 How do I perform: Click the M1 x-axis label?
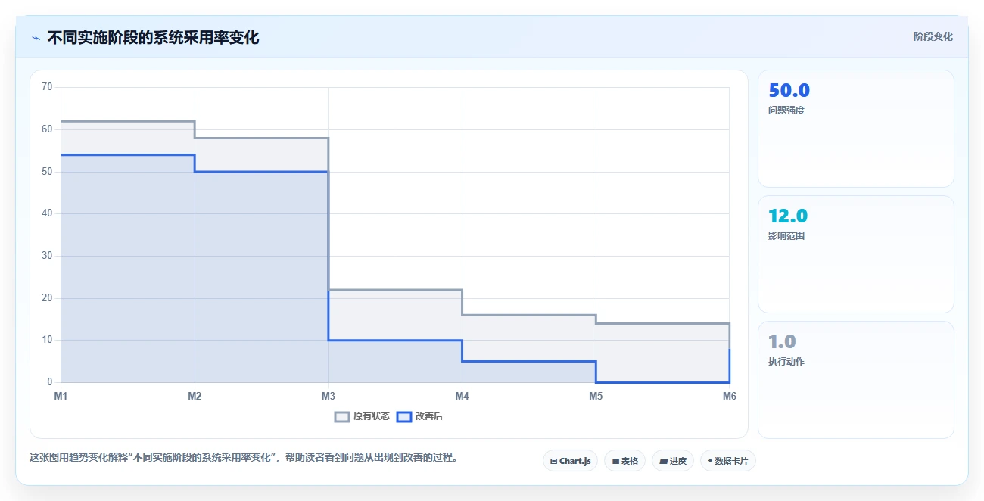(61, 396)
